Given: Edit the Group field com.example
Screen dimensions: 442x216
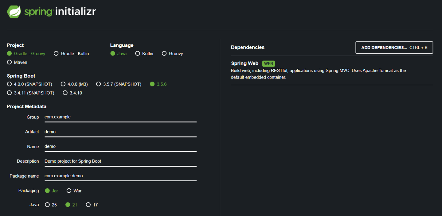Looking at the screenshot, I should [121, 117].
